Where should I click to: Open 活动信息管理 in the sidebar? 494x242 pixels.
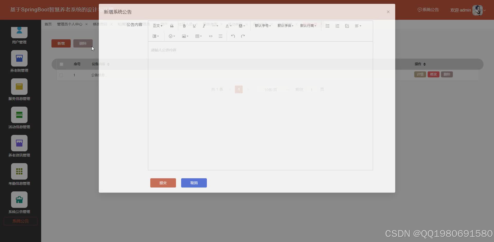pos(19,118)
